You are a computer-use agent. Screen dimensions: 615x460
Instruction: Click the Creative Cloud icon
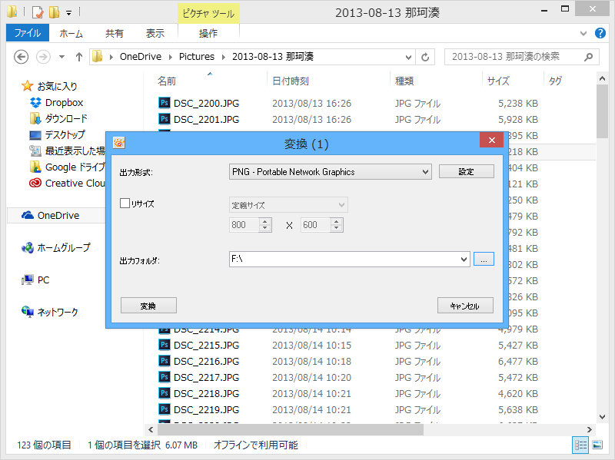coord(35,183)
